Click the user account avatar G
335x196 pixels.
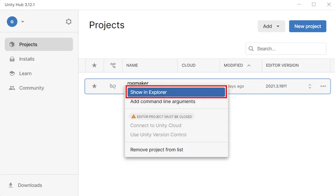tap(12, 22)
